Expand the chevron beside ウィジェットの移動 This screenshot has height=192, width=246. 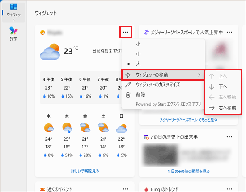199,75
